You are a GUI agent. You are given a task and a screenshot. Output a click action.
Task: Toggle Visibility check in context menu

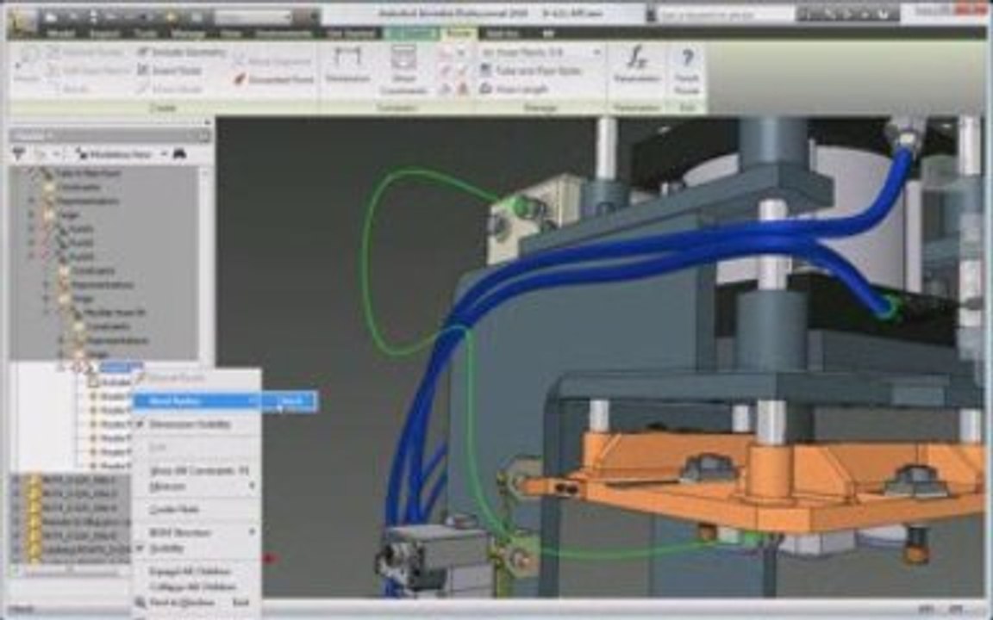click(x=141, y=549)
